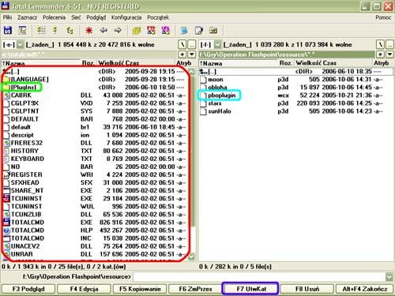Open left panel drive [-e-] dropdown

(x=20, y=45)
